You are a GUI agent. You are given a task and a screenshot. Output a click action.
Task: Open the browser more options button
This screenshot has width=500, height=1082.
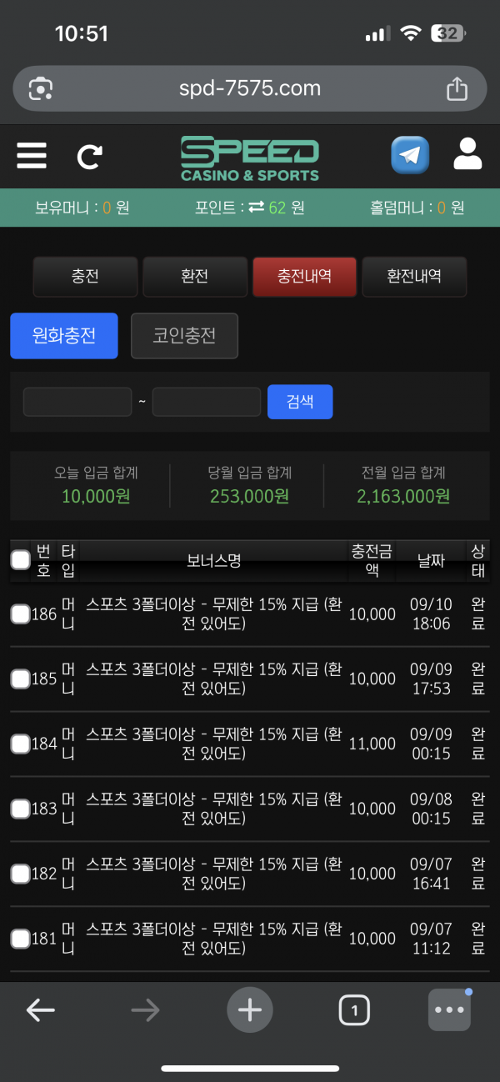tap(449, 1010)
